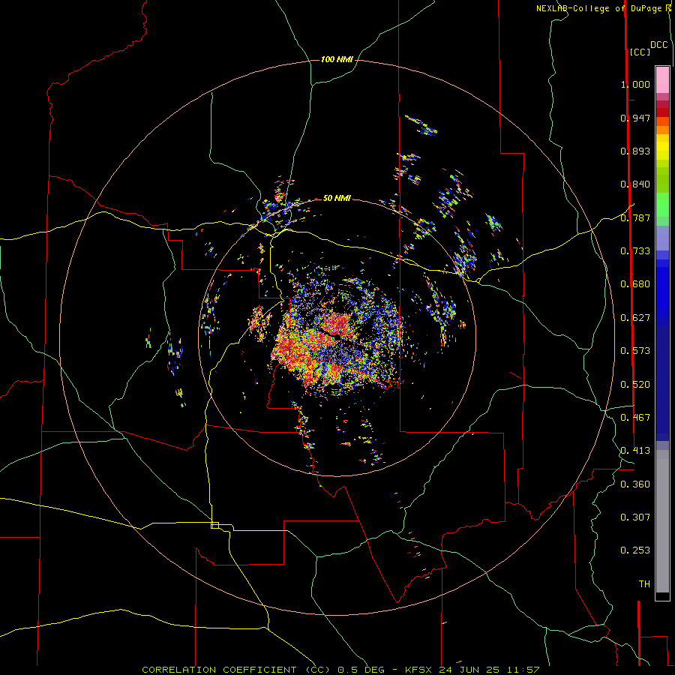Click the 0.947 scale value

(635, 118)
